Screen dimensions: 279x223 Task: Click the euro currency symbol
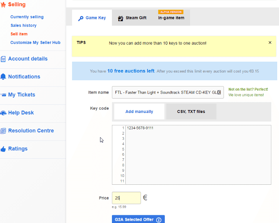point(145,198)
